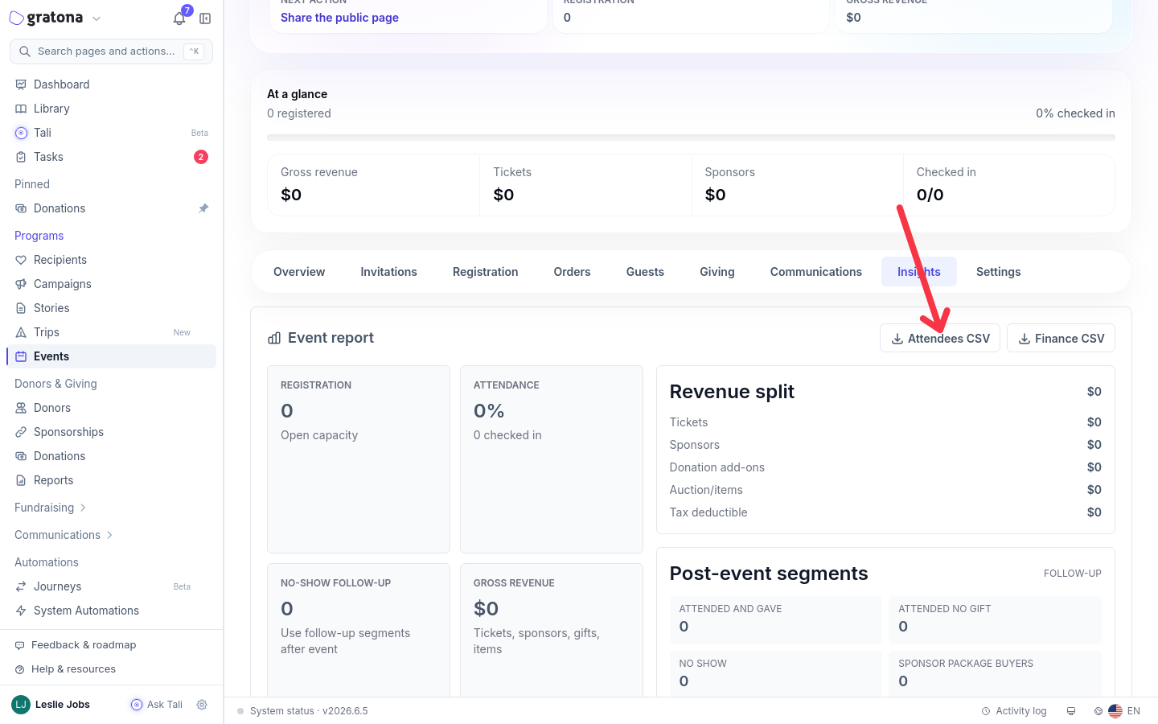Expand the Fundraising section
This screenshot has width=1158, height=724.
(x=51, y=508)
